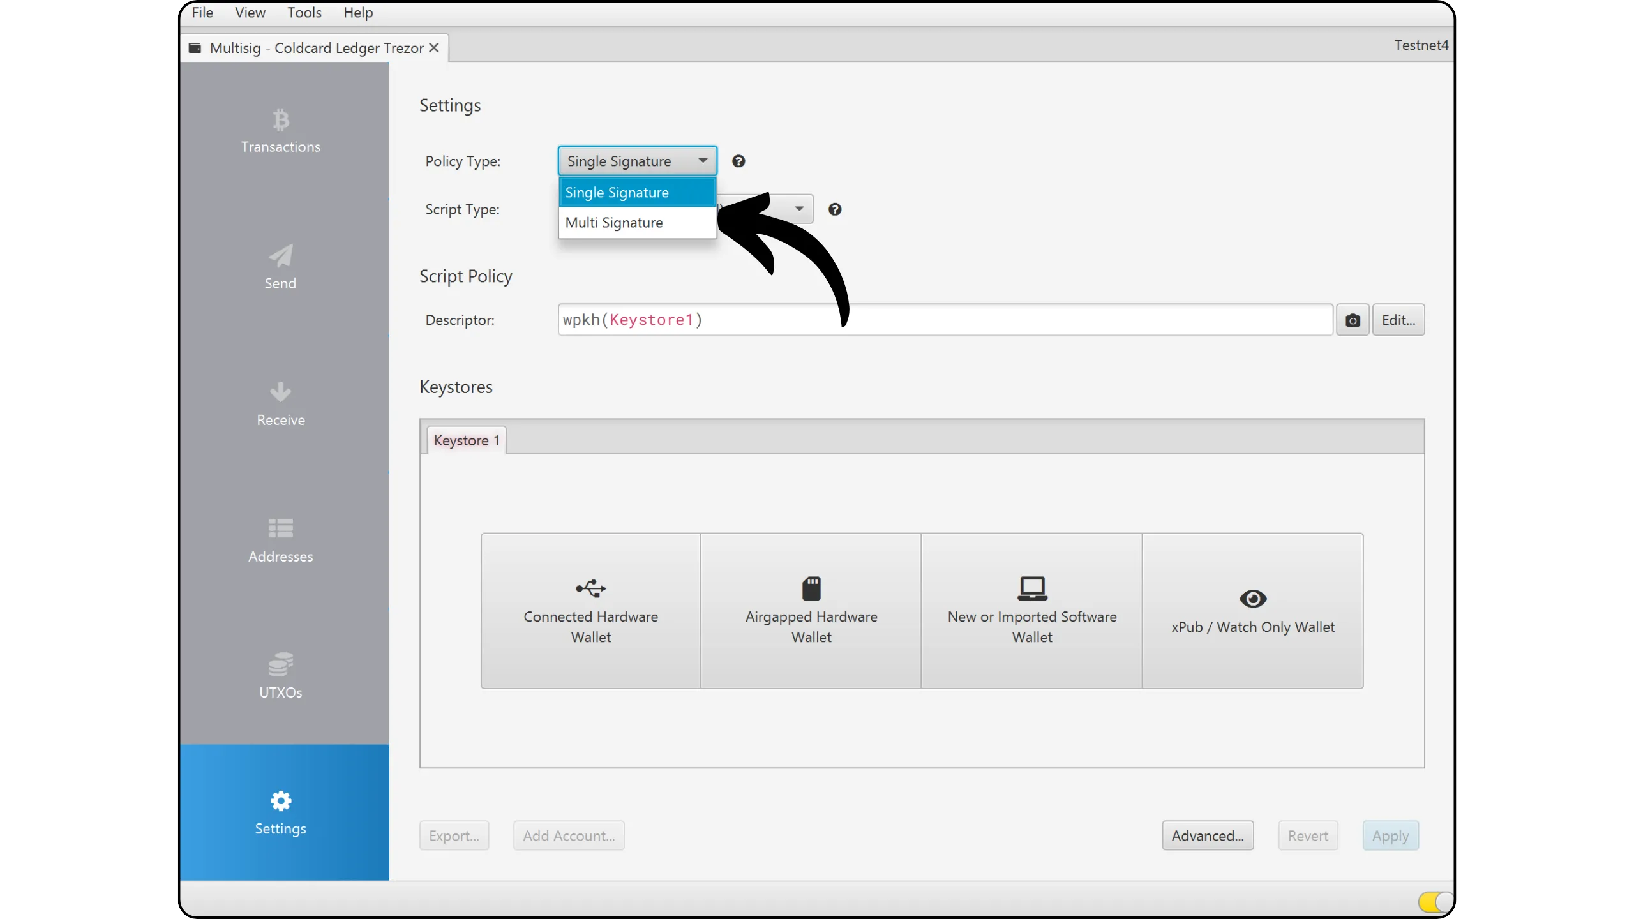Click the Advanced... button
The height and width of the screenshot is (919, 1634).
click(1207, 835)
